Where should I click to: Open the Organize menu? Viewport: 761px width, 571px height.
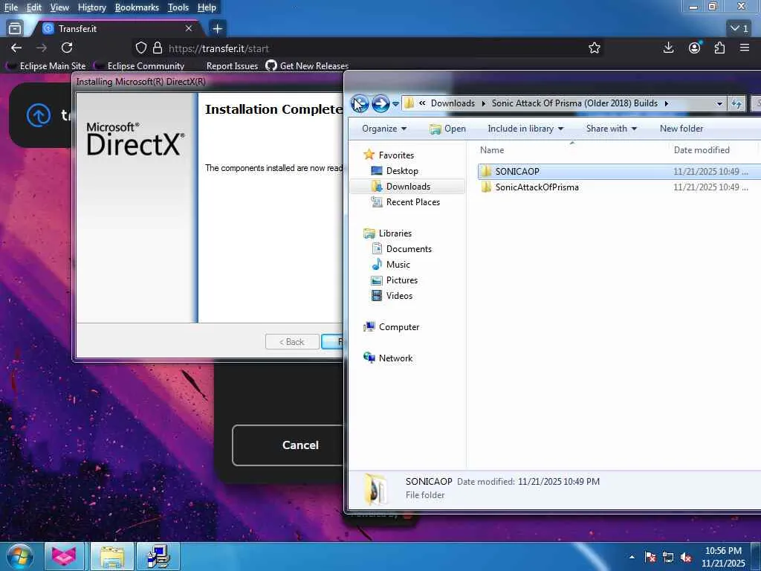[384, 129]
